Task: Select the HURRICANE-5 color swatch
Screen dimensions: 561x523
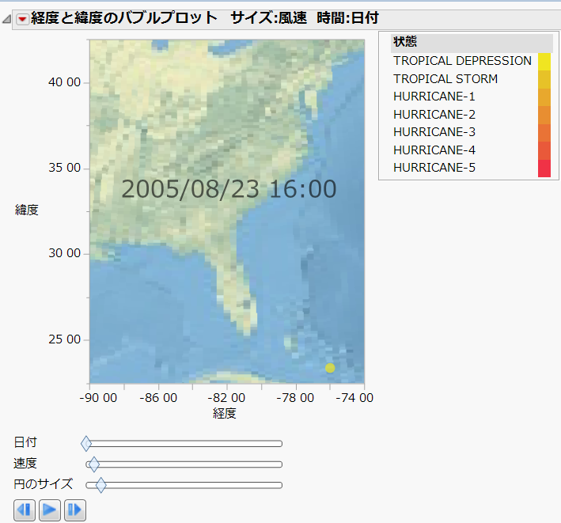Action: tap(544, 168)
